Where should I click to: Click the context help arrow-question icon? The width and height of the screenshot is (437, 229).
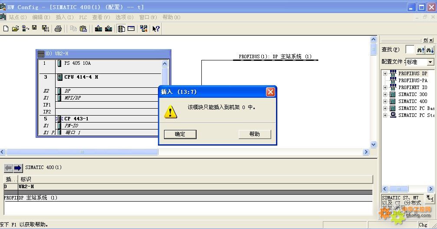(x=156, y=28)
